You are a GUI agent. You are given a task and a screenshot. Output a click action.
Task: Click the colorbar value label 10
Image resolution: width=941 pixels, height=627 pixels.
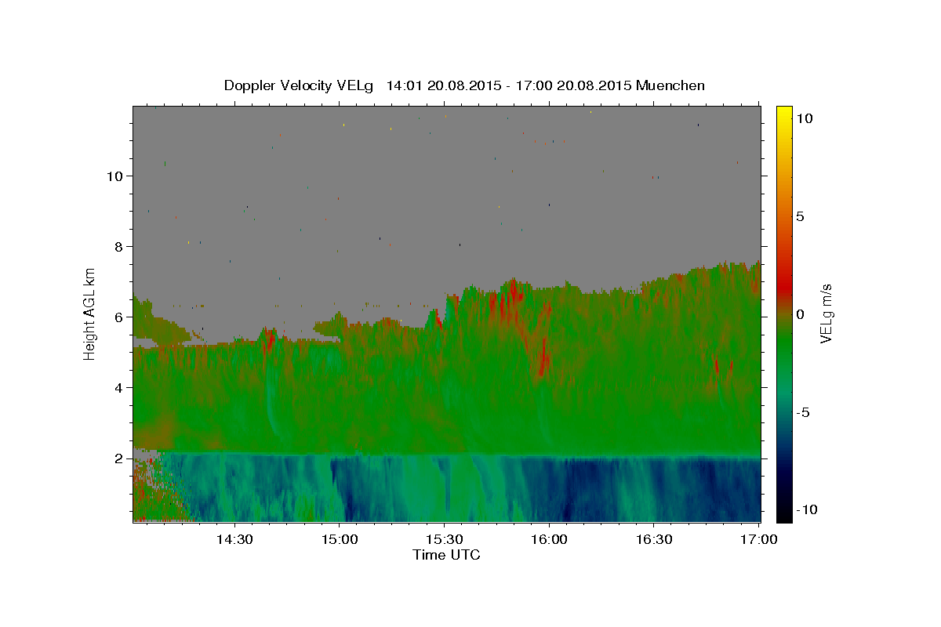click(804, 118)
